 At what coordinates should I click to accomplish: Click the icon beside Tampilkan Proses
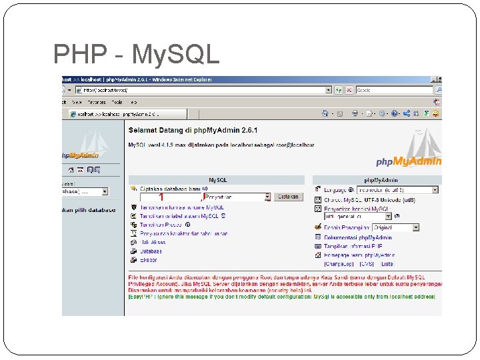pyautogui.click(x=133, y=225)
